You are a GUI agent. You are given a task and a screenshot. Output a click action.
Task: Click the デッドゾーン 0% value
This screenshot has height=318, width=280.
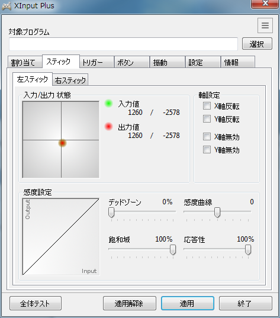pos(168,202)
